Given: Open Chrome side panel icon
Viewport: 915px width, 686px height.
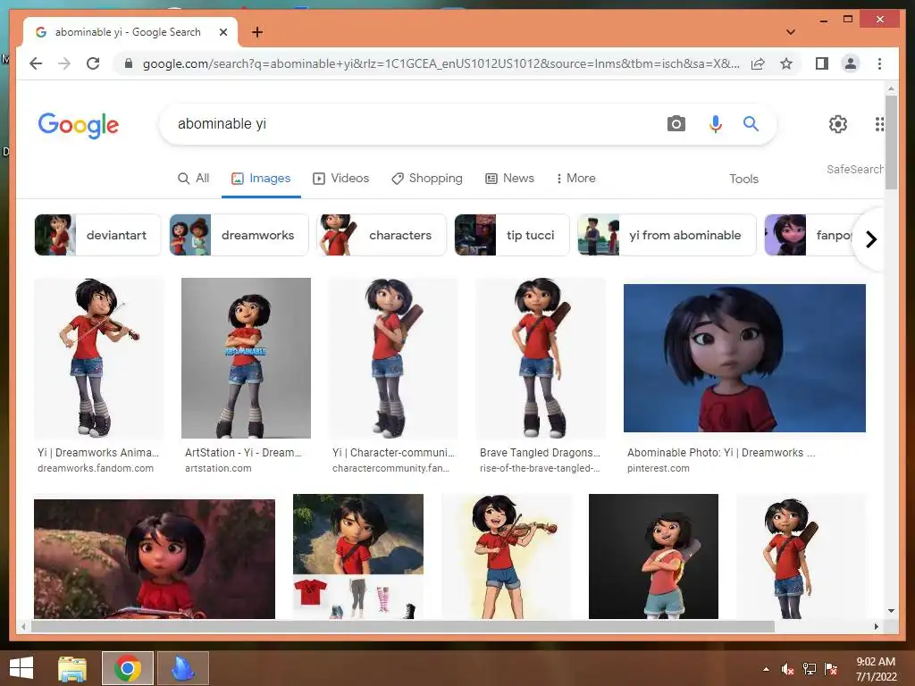Looking at the screenshot, I should click(822, 63).
